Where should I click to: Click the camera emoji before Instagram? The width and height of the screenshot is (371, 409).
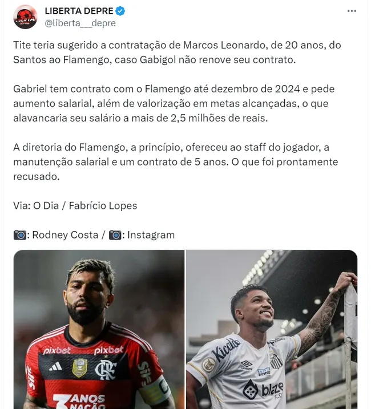[x=116, y=235]
